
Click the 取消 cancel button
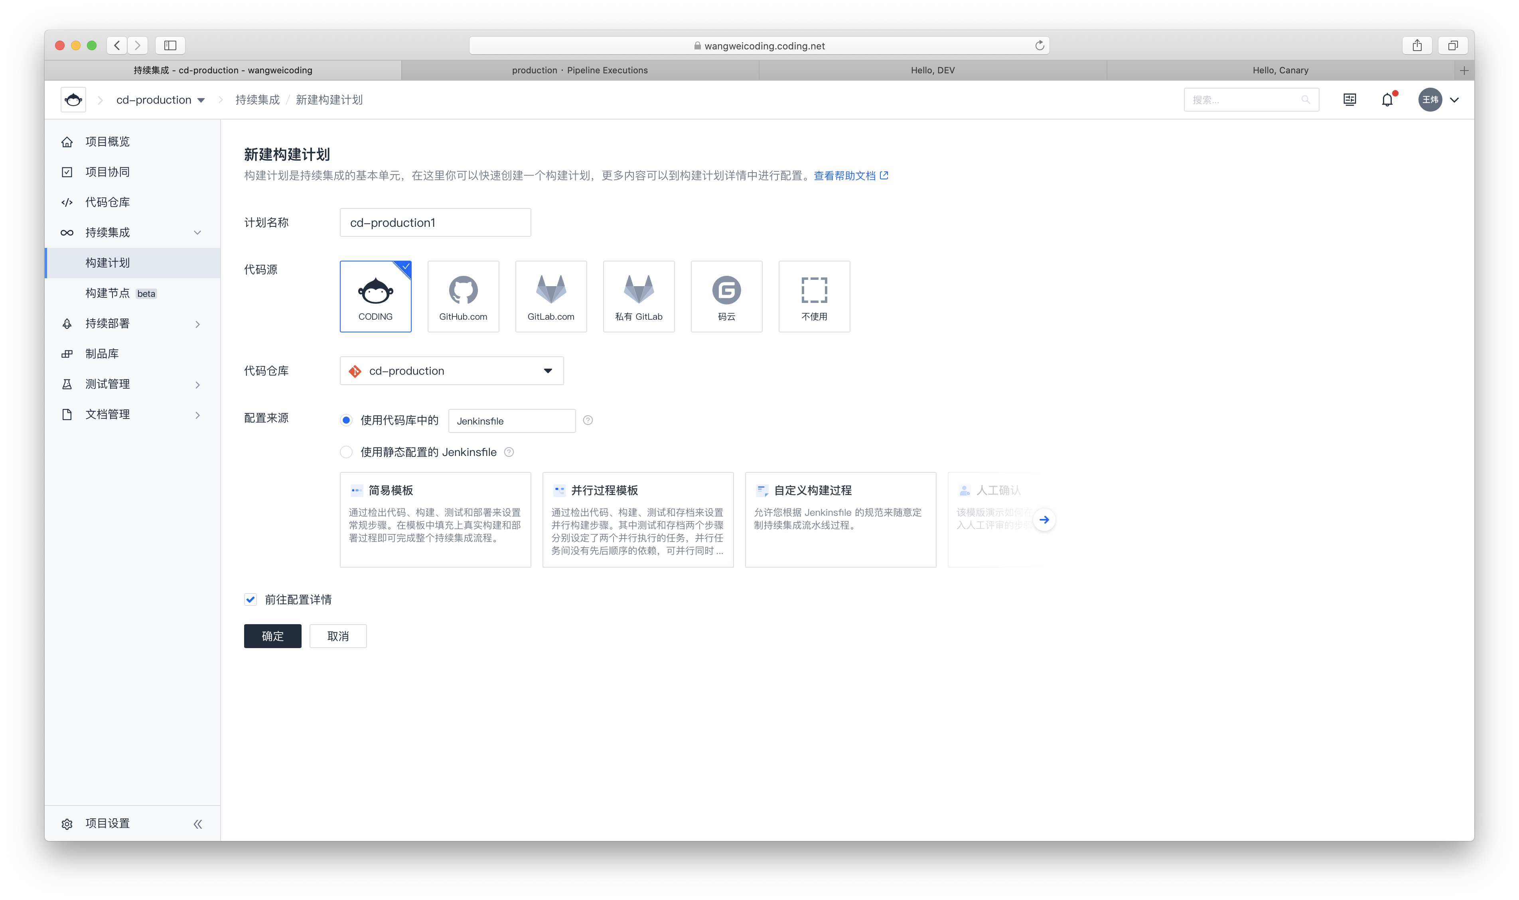pyautogui.click(x=338, y=636)
